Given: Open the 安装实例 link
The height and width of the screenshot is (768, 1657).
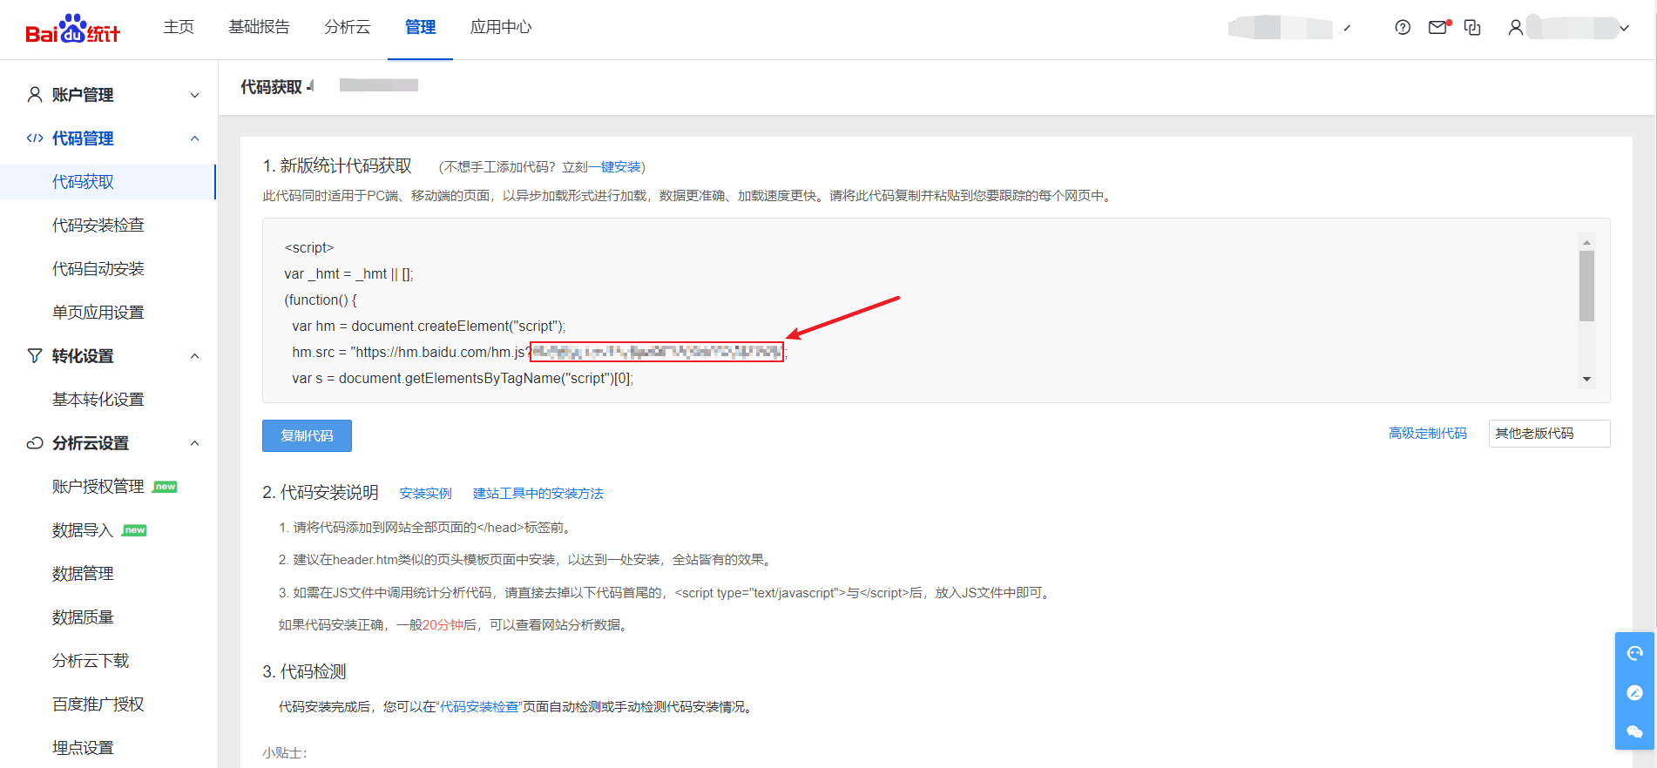Looking at the screenshot, I should 425,494.
